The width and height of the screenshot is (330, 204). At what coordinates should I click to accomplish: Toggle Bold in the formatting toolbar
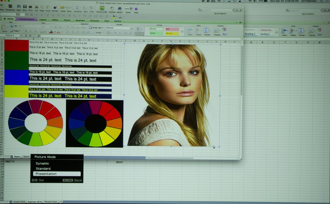[32, 15]
